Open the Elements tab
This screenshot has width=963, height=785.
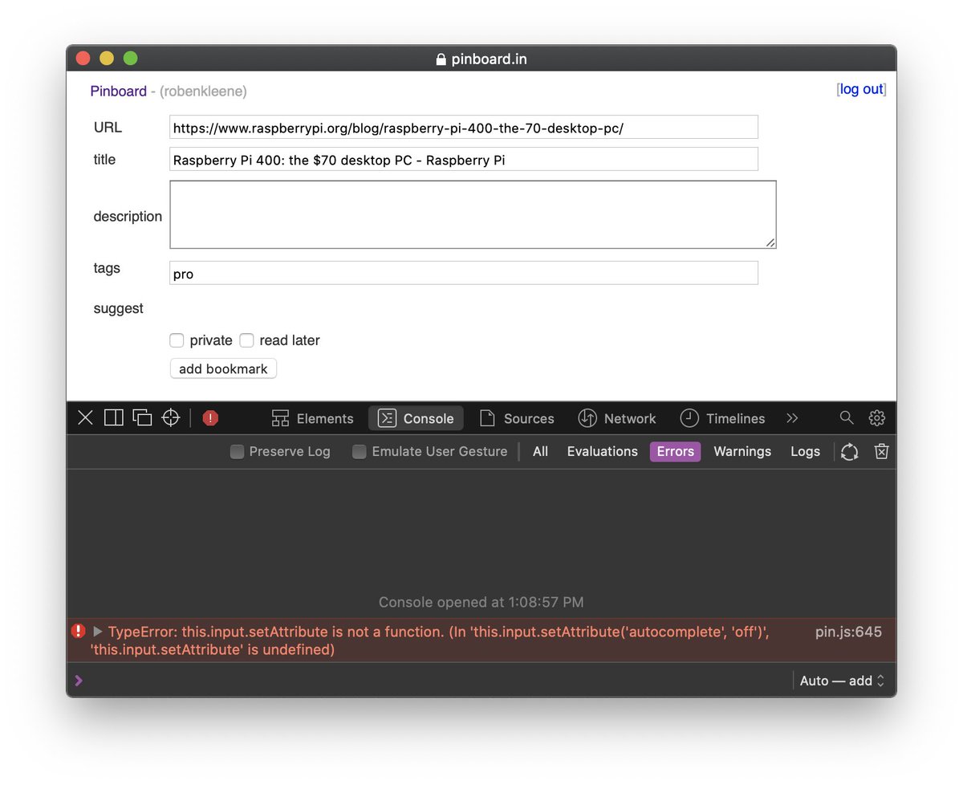point(312,418)
